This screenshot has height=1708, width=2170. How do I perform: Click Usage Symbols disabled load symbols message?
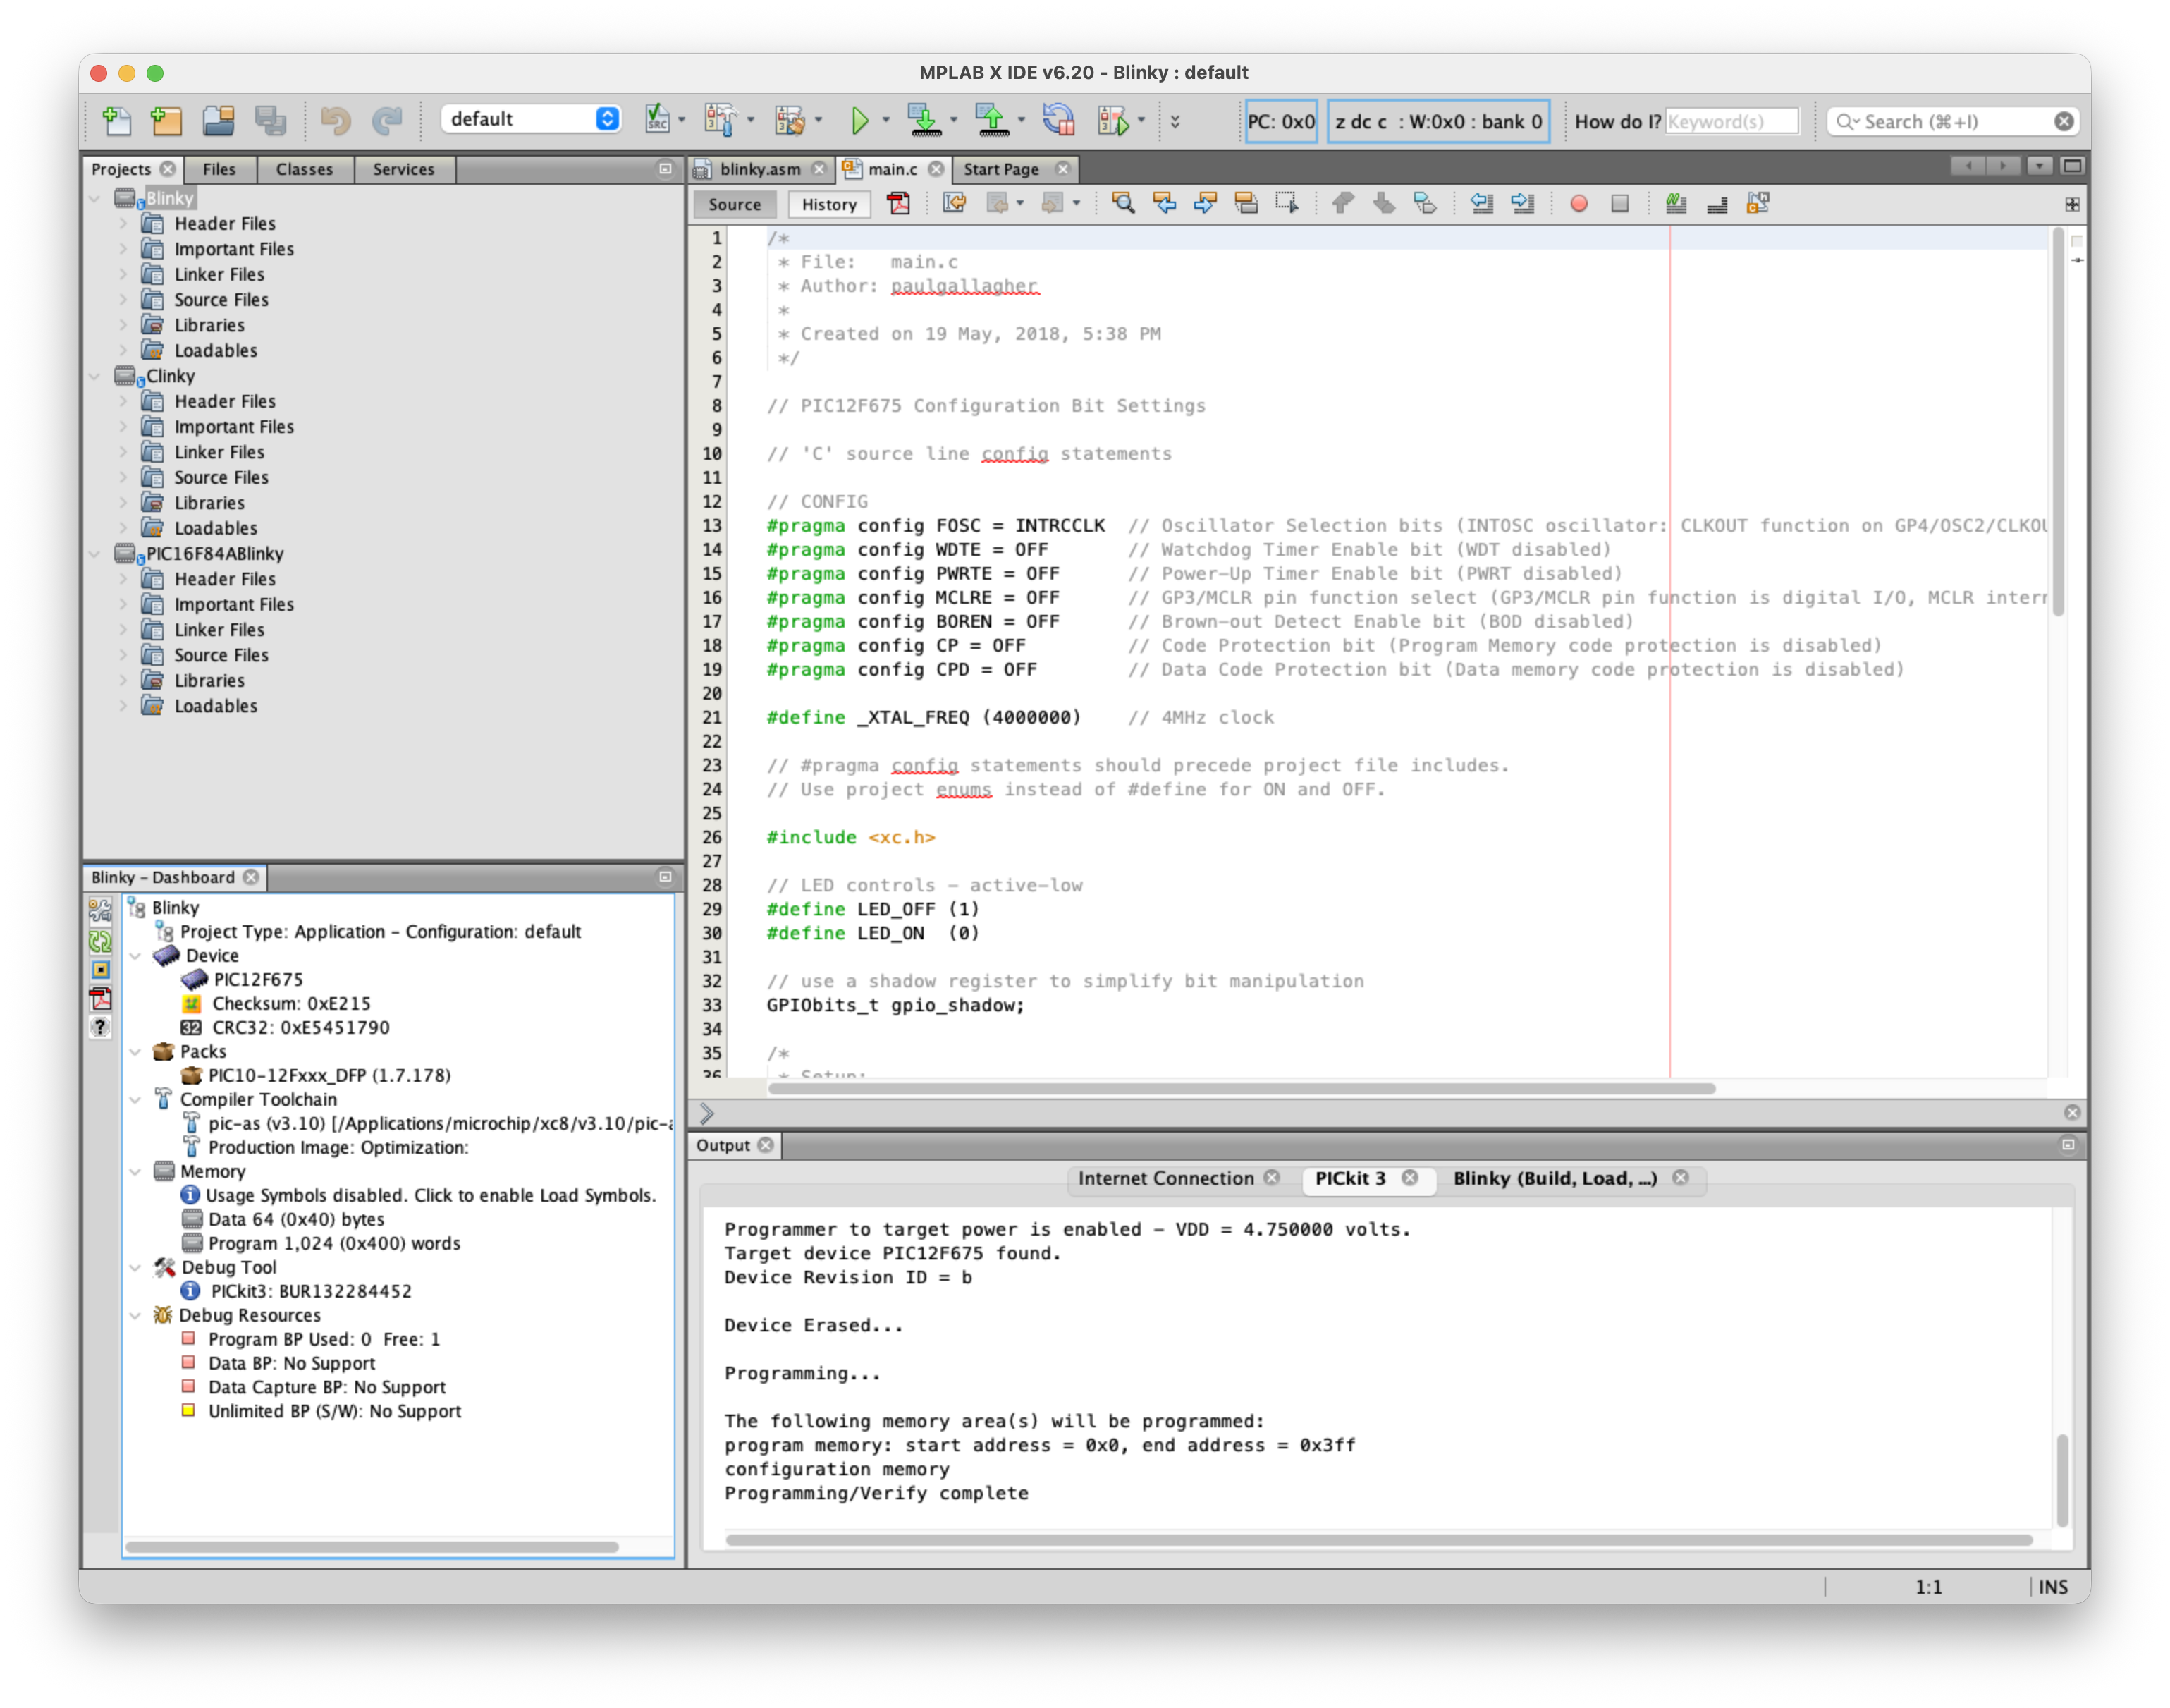pos(431,1195)
